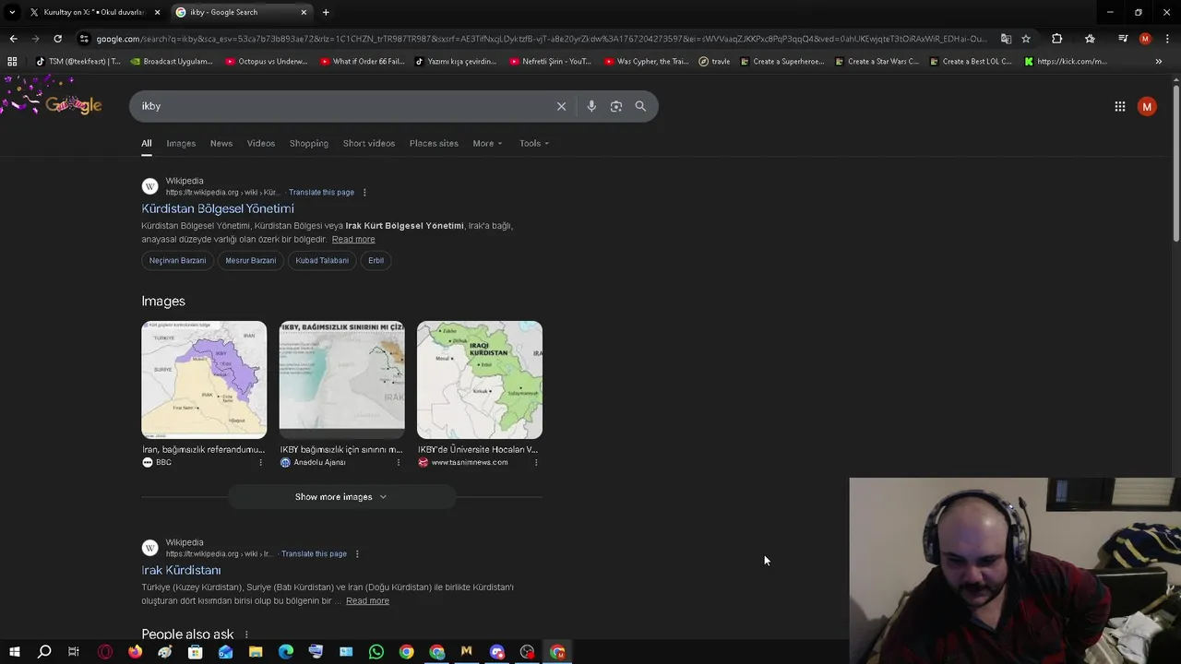Open options menu for the BBC image

260,462
